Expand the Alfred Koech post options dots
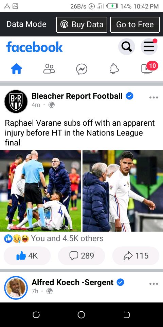This screenshot has width=163, height=327. coord(153,284)
